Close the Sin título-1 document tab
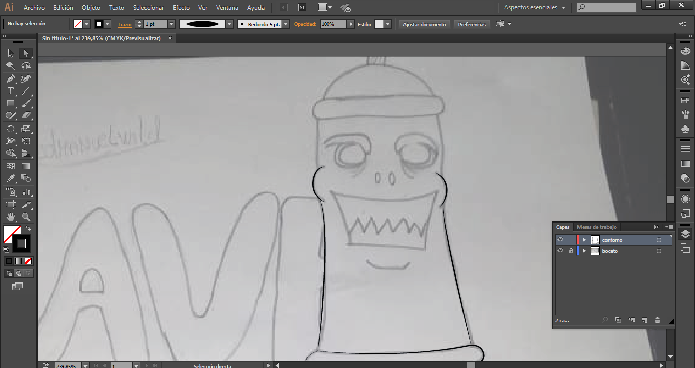The width and height of the screenshot is (695, 368). point(170,38)
